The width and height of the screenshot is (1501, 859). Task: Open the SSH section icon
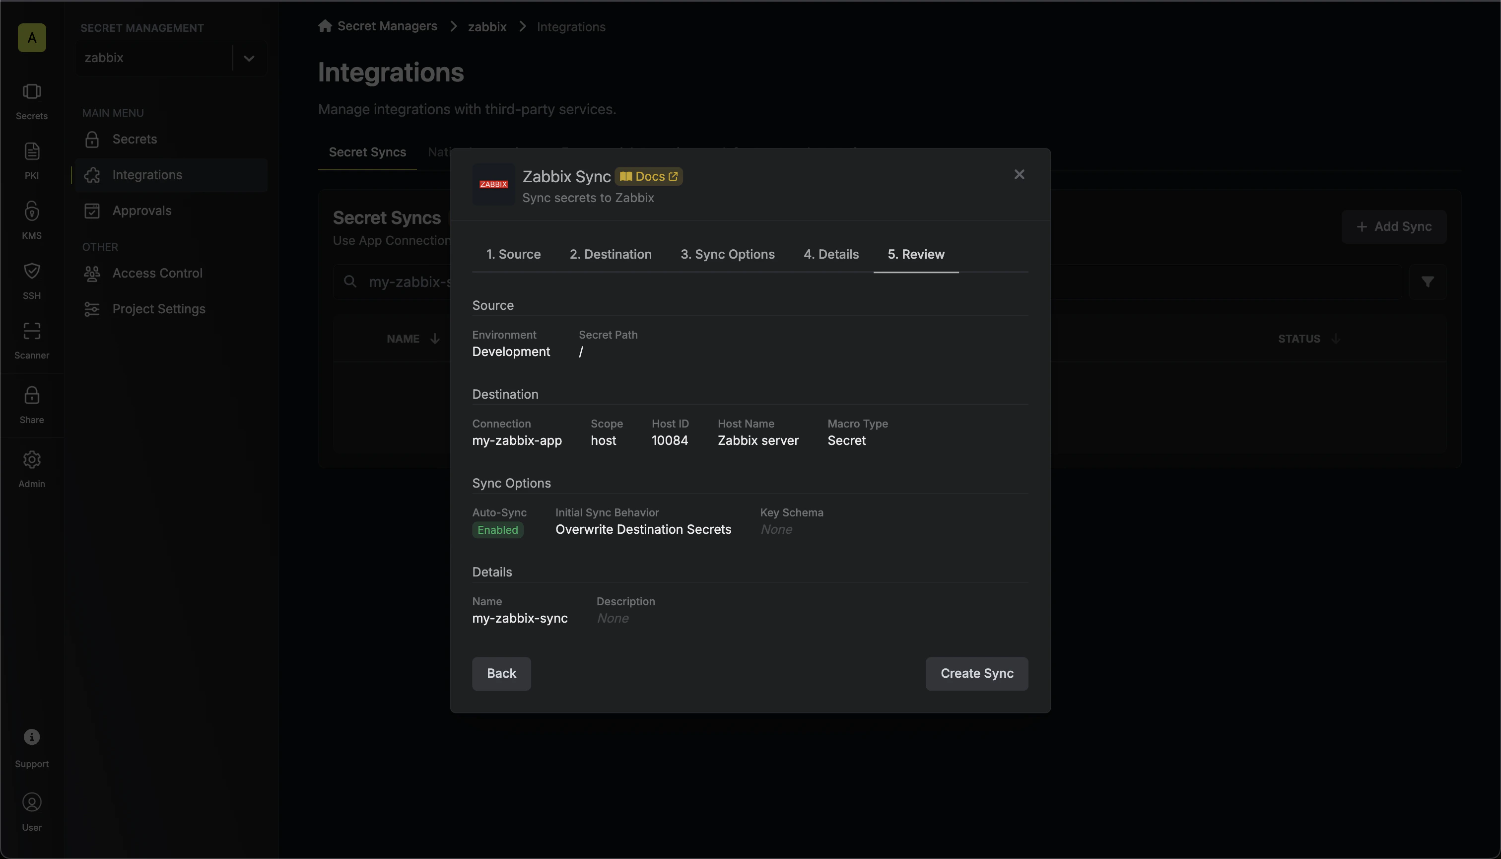click(32, 281)
